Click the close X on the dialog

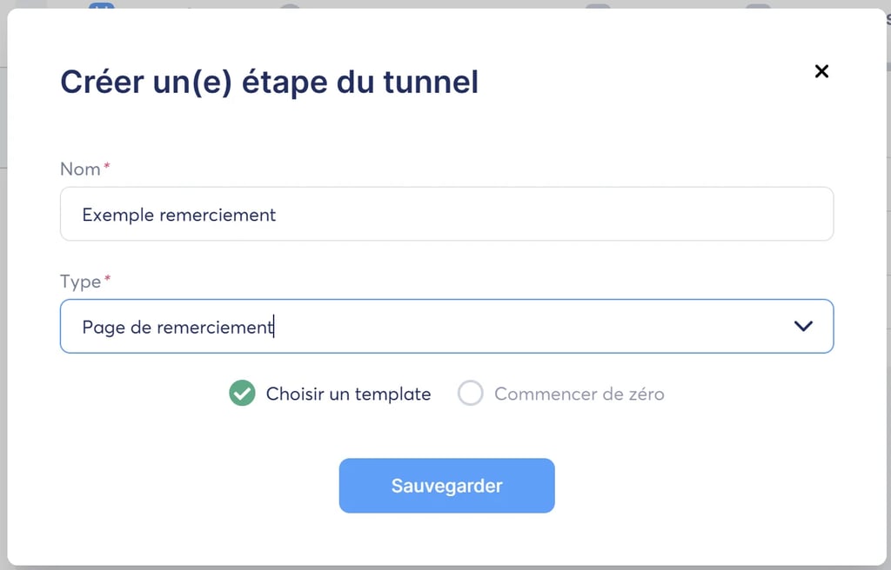tap(821, 71)
